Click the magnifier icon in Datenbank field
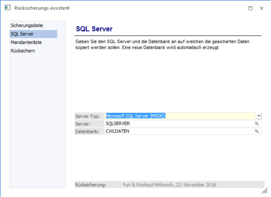 [x=257, y=131]
